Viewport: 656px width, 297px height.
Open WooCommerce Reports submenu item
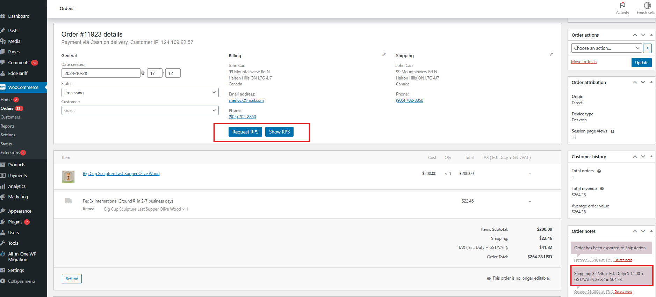coord(7,126)
